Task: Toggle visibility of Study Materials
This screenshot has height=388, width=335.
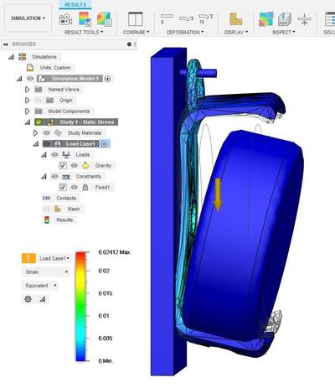Action: (47, 133)
